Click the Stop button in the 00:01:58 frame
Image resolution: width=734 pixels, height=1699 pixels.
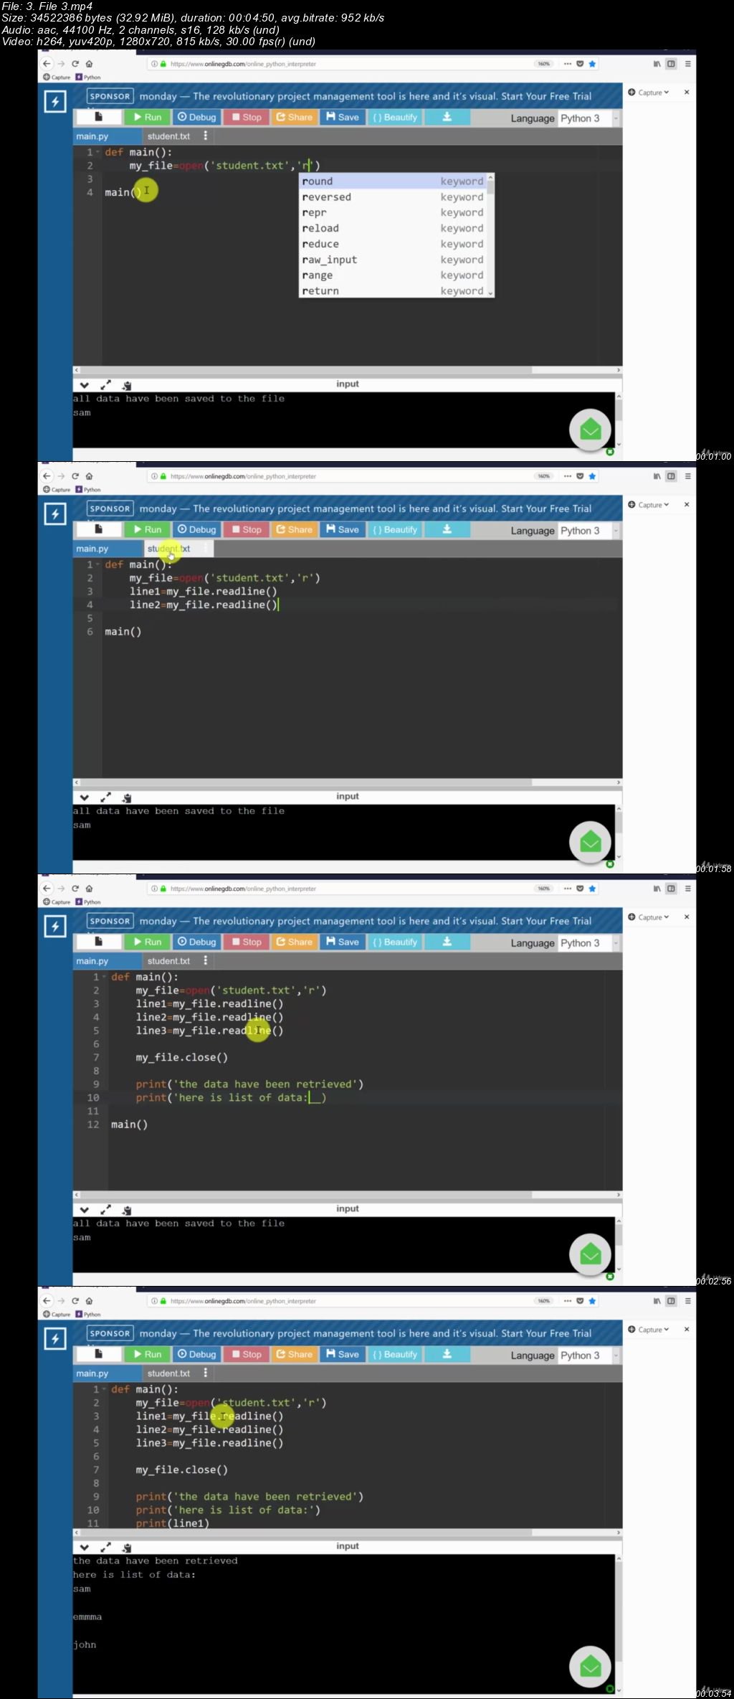(247, 529)
